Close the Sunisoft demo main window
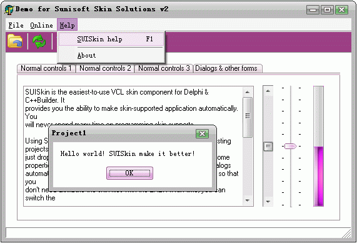357x243 pixels. click(x=342, y=10)
